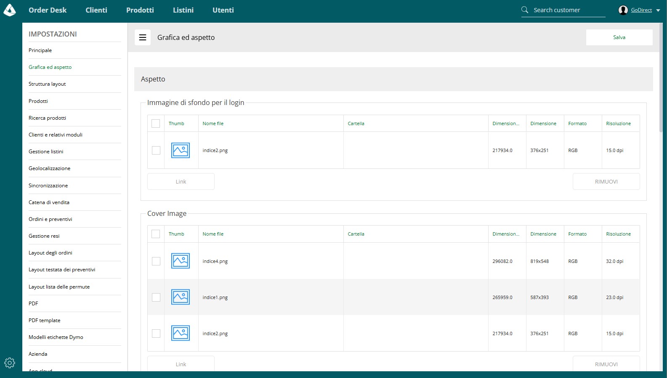Sort Cover Image table by Nome file
The image size is (667, 378).
pos(213,234)
